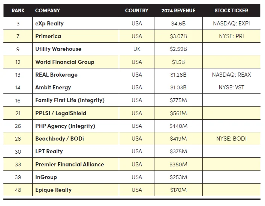Select the Beachbody / BODi company name
This screenshot has height=206, width=265.
click(60, 139)
